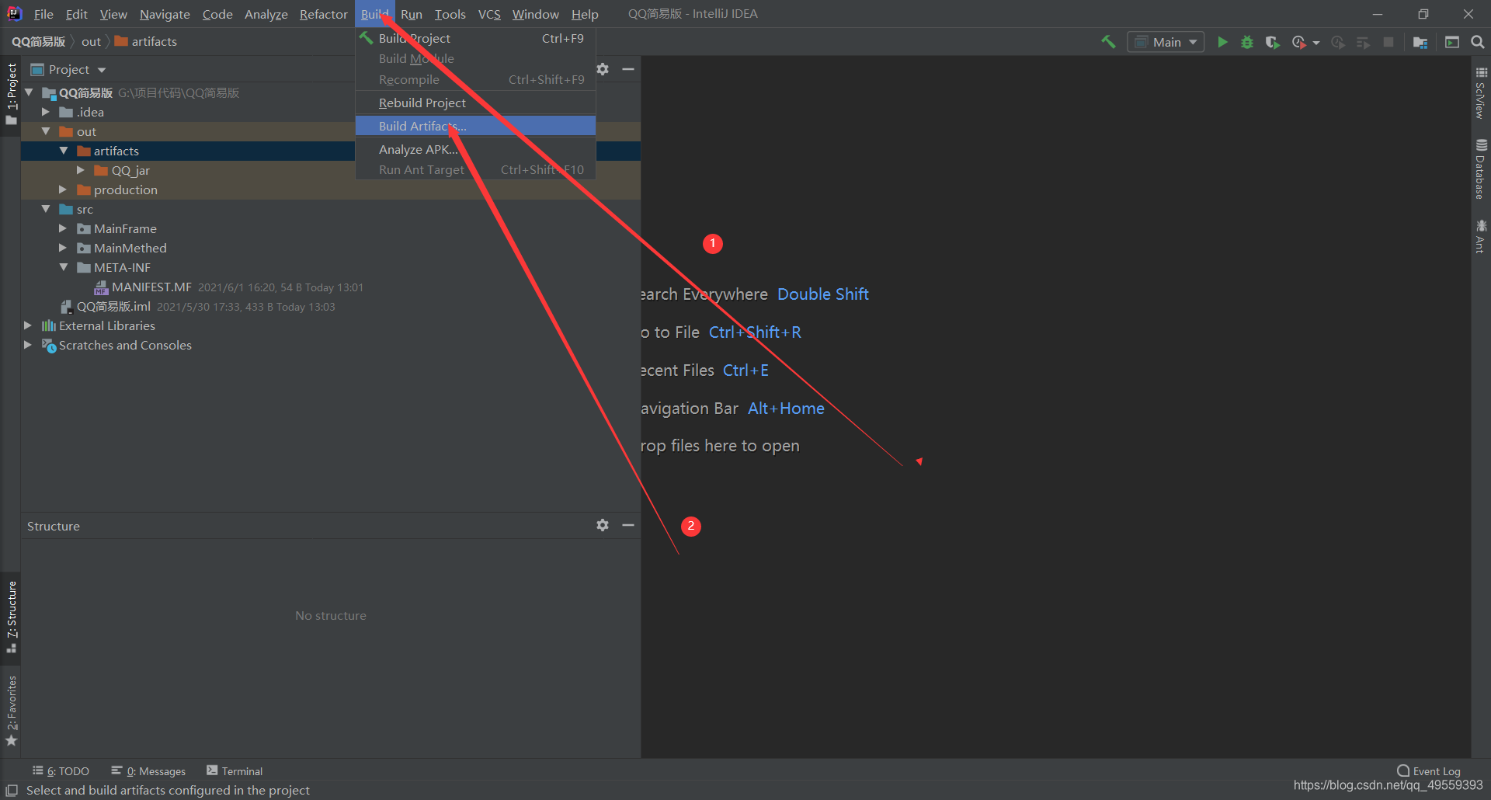Collapse the out folder
This screenshot has height=800, width=1491.
(46, 131)
